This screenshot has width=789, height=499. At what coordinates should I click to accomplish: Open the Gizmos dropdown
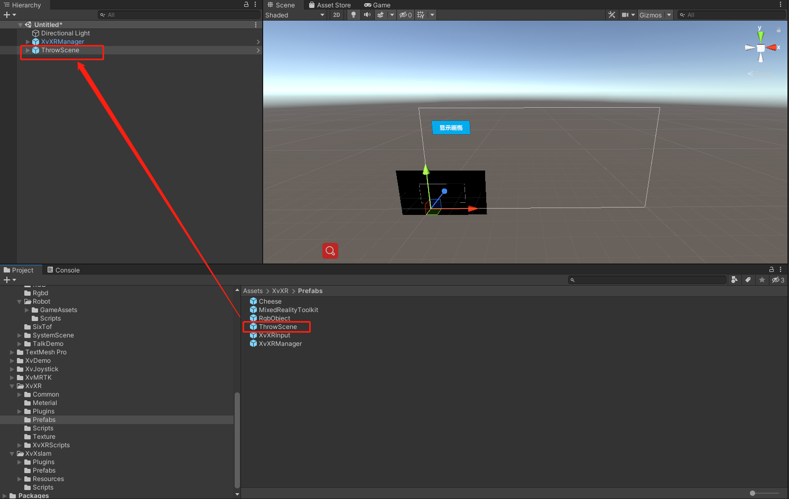655,15
